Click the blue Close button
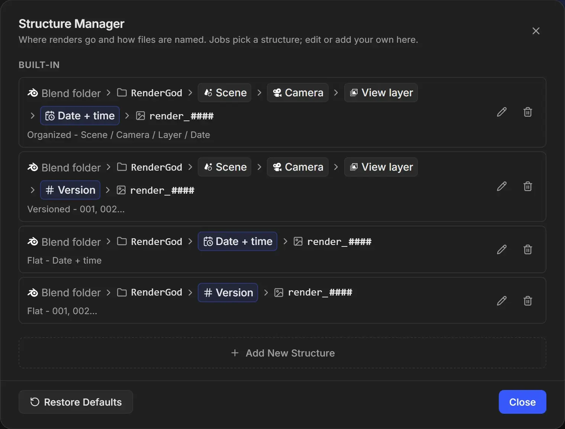Image resolution: width=565 pixels, height=429 pixels. click(x=522, y=402)
